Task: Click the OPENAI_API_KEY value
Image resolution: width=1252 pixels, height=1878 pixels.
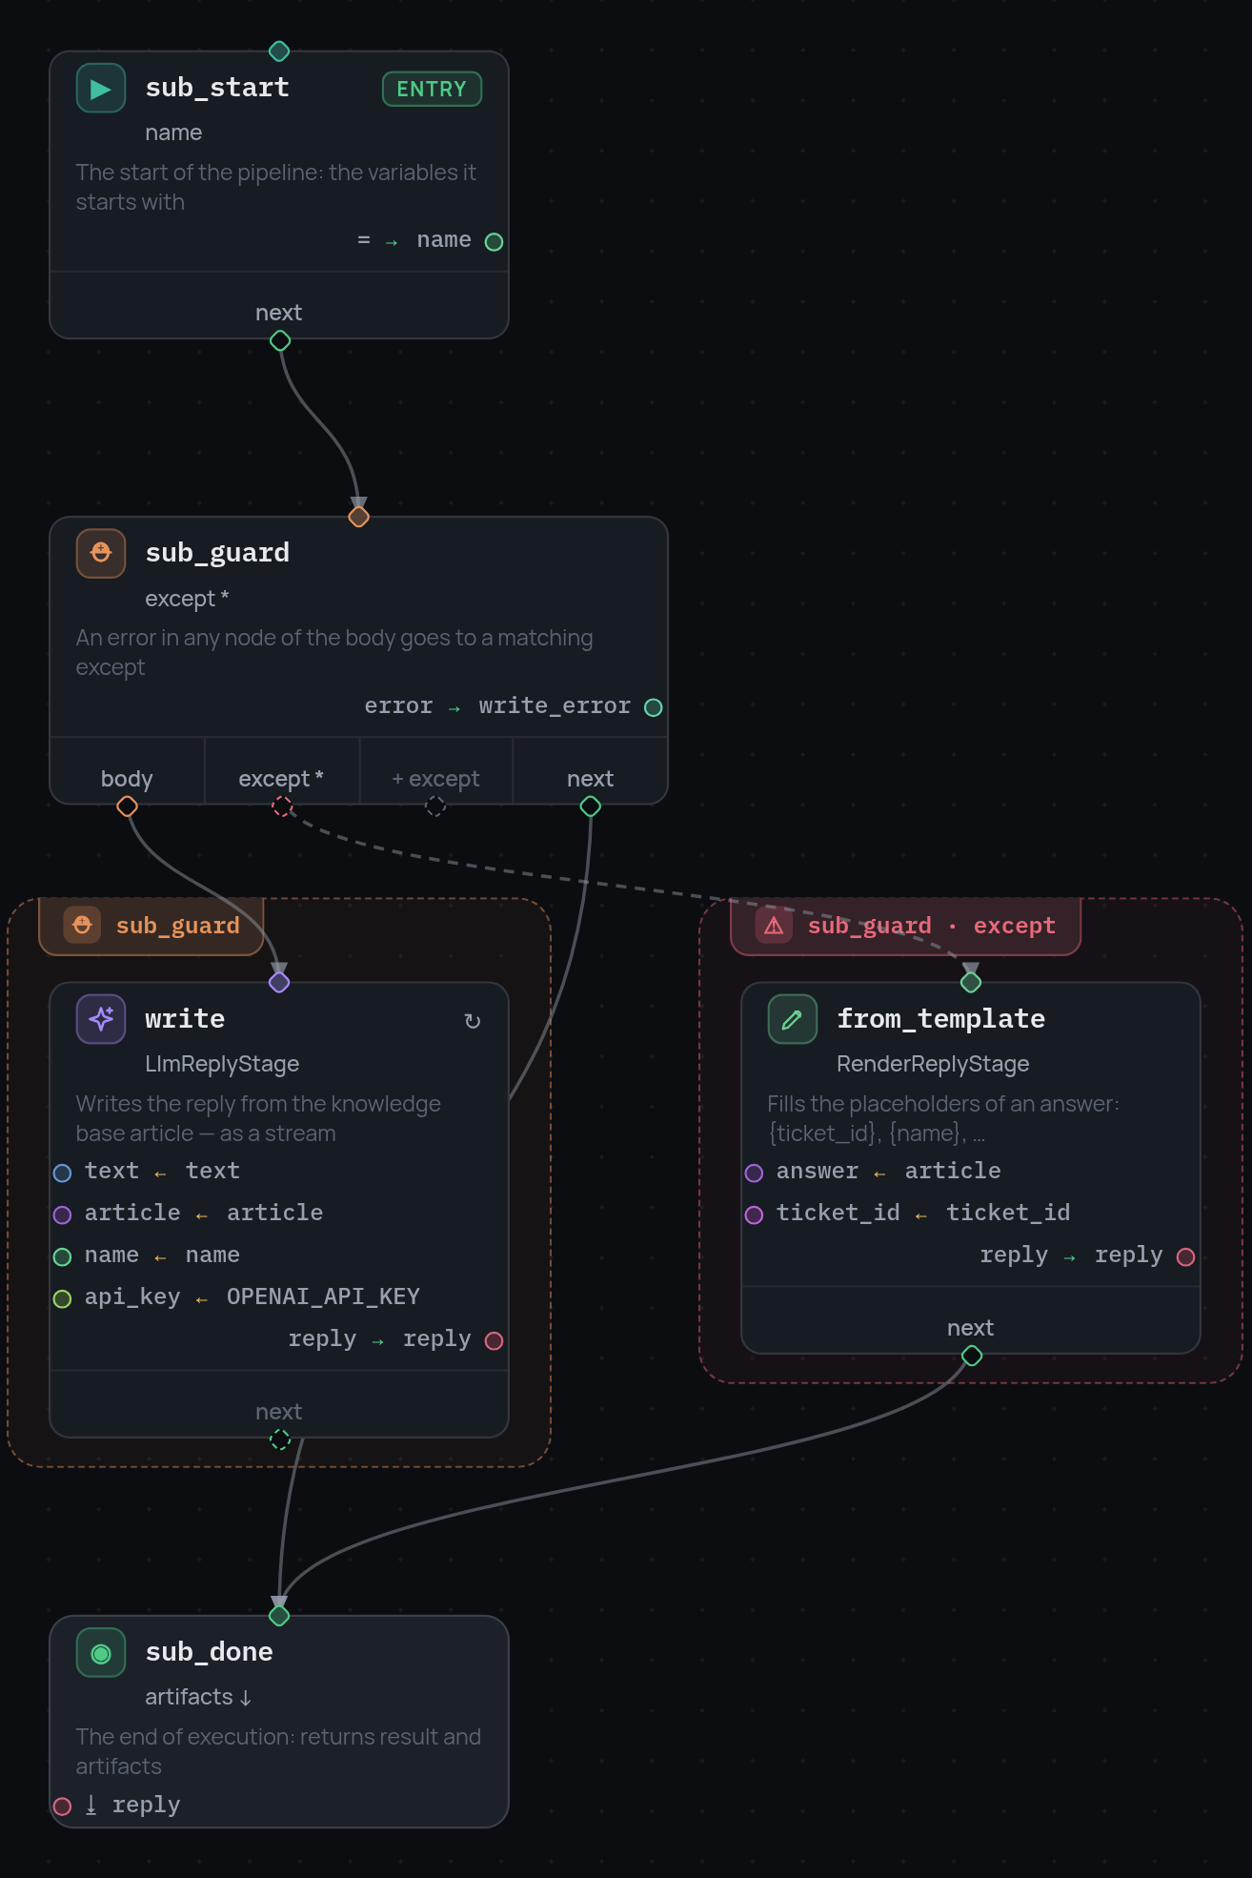Action: click(x=323, y=1297)
